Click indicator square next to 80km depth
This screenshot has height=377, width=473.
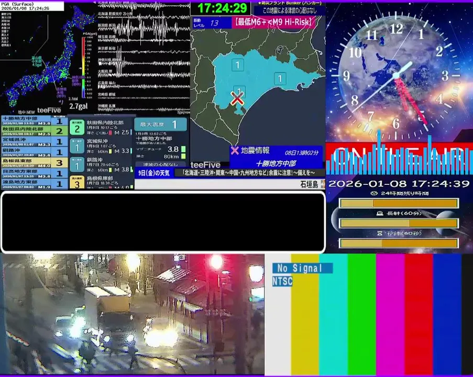pyautogui.click(x=183, y=156)
